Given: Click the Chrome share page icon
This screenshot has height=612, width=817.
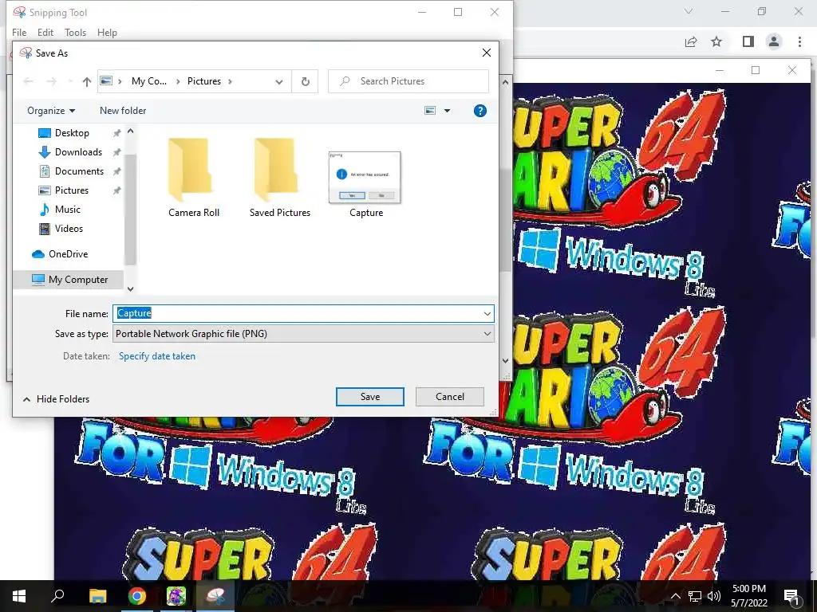Looking at the screenshot, I should (691, 41).
